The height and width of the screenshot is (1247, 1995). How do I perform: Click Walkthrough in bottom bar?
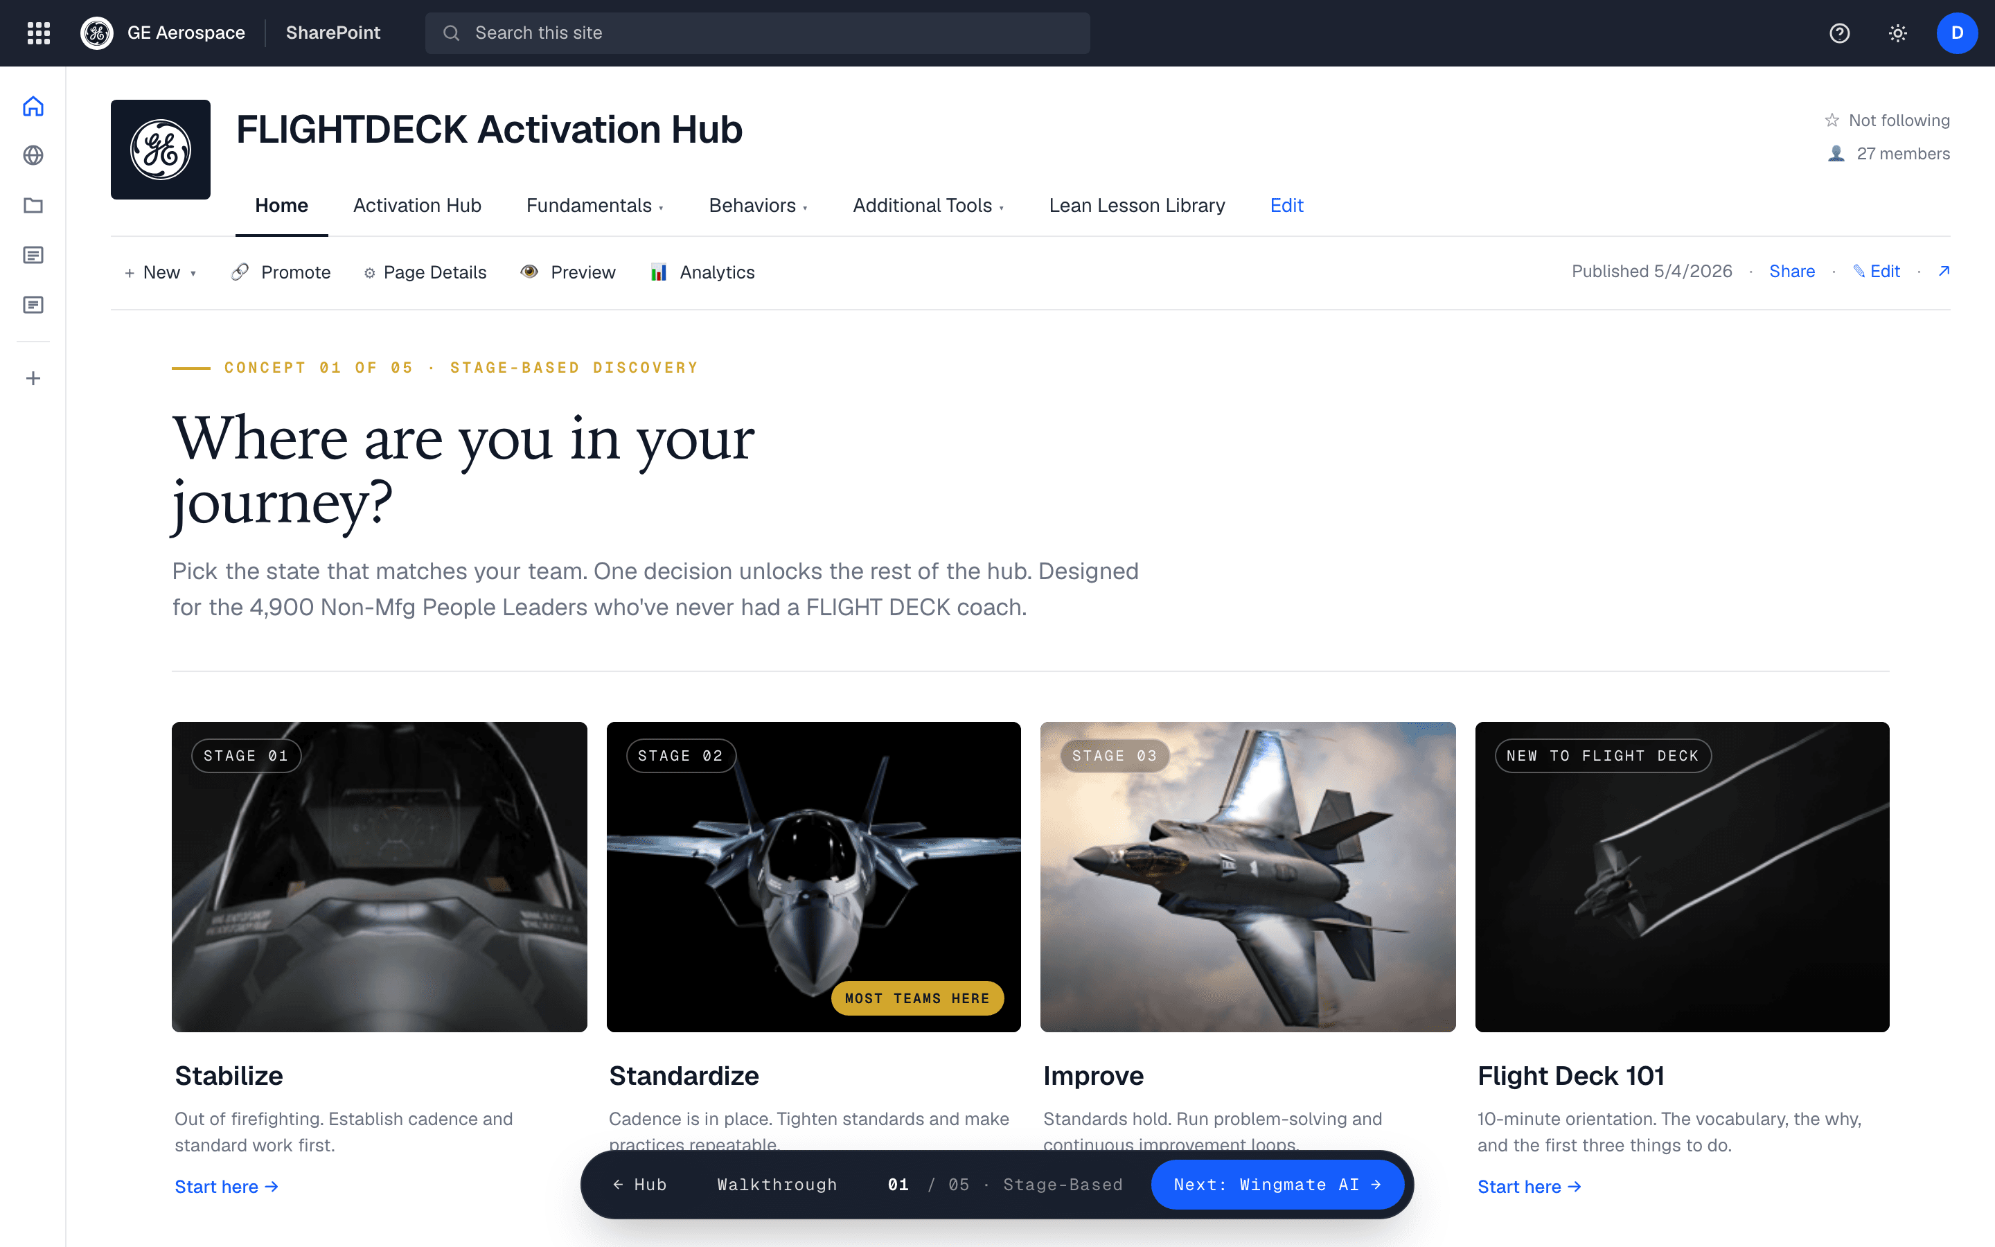pos(777,1185)
